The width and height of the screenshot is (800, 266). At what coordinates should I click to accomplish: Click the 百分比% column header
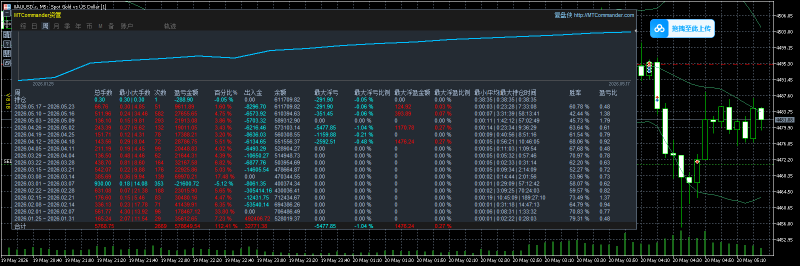pos(226,92)
